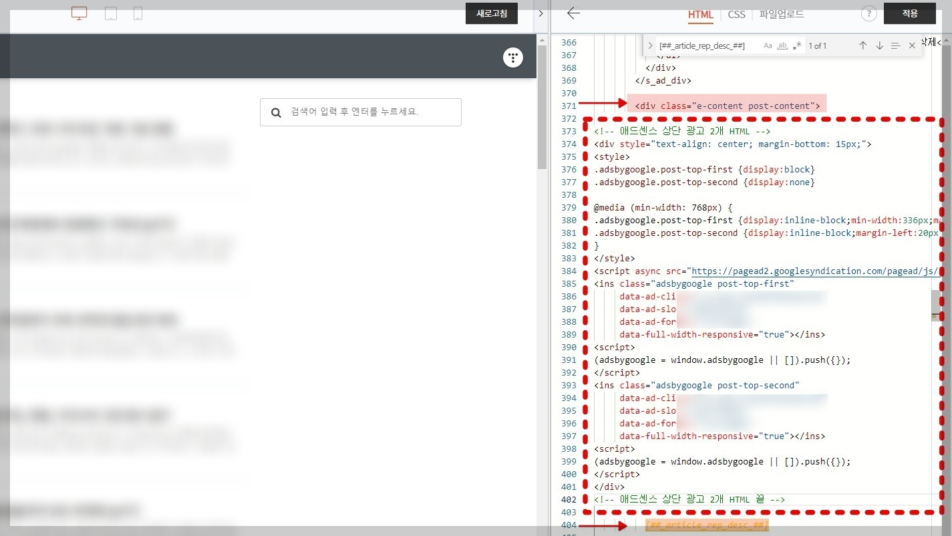Click the search input showing article_rep_desc
Image resolution: width=952 pixels, height=536 pixels.
click(701, 45)
